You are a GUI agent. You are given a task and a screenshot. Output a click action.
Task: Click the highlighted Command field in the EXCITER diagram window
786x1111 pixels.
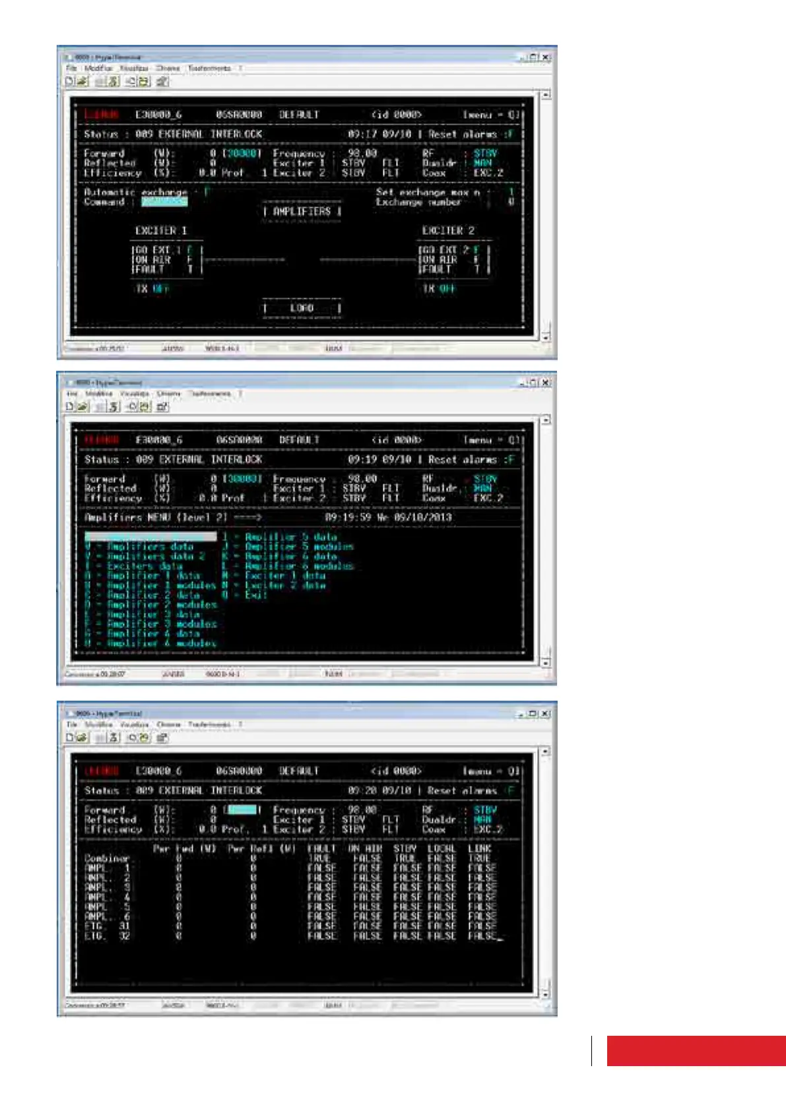[164, 202]
